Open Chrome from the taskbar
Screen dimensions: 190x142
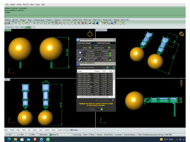42,139
